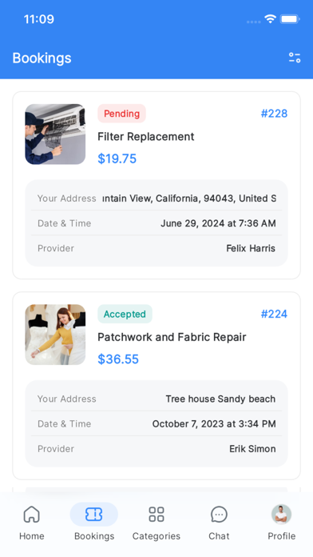
Task: Open the Categories grid icon
Action: pyautogui.click(x=156, y=515)
